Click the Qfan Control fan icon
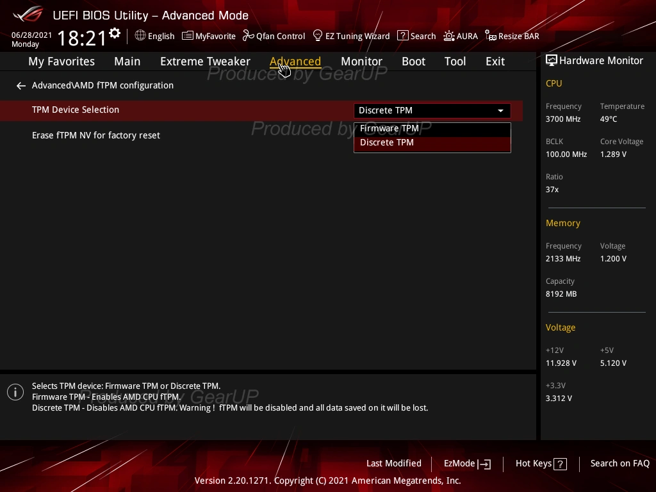This screenshot has height=492, width=656. (248, 36)
